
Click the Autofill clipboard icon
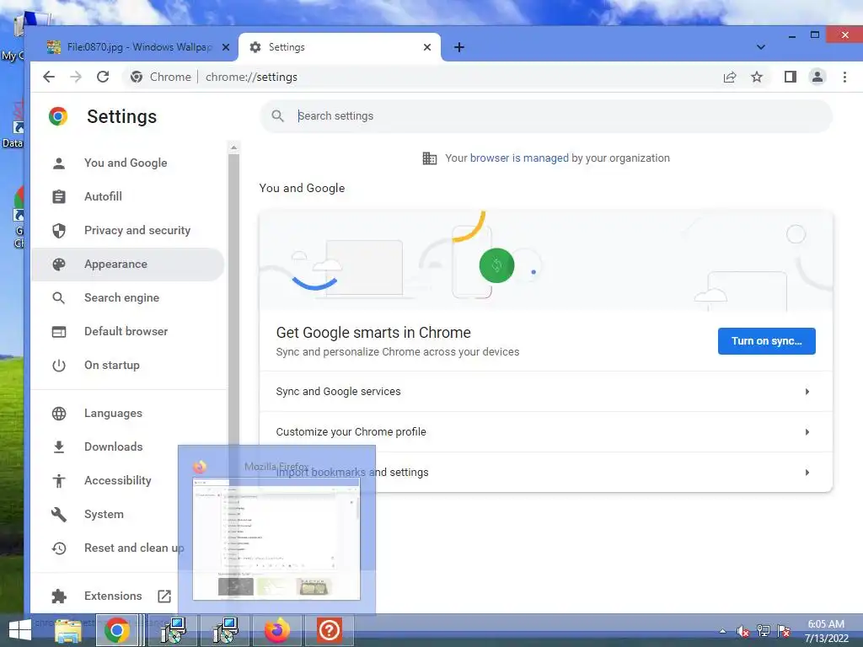(x=59, y=197)
